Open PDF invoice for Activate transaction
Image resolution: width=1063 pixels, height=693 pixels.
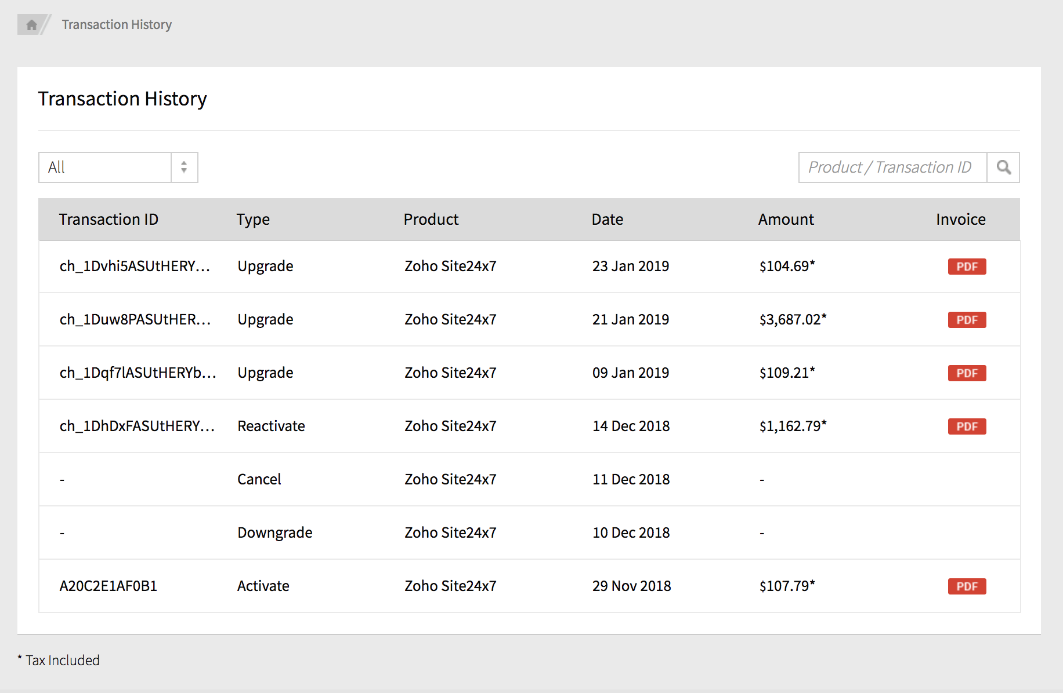pos(967,586)
